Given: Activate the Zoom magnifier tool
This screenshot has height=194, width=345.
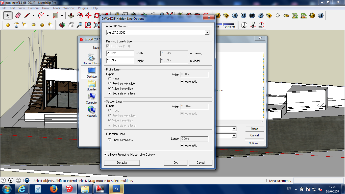Looking at the screenshot, I should click(80, 25).
